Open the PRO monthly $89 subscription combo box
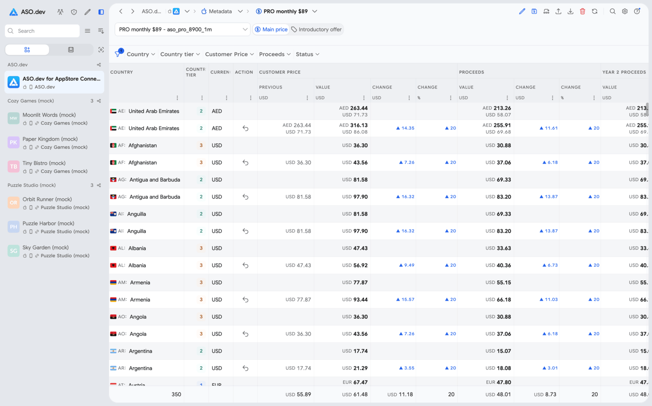Image resolution: width=652 pixels, height=406 pixels. point(182,29)
